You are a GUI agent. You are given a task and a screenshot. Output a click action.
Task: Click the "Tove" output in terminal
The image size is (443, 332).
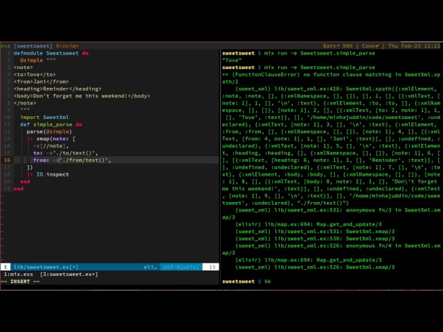click(x=232, y=60)
